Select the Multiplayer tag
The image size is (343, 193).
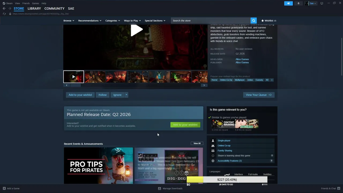coord(240,80)
